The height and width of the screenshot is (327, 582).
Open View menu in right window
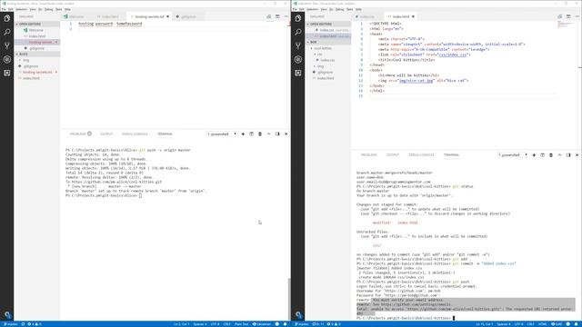coord(324,9)
